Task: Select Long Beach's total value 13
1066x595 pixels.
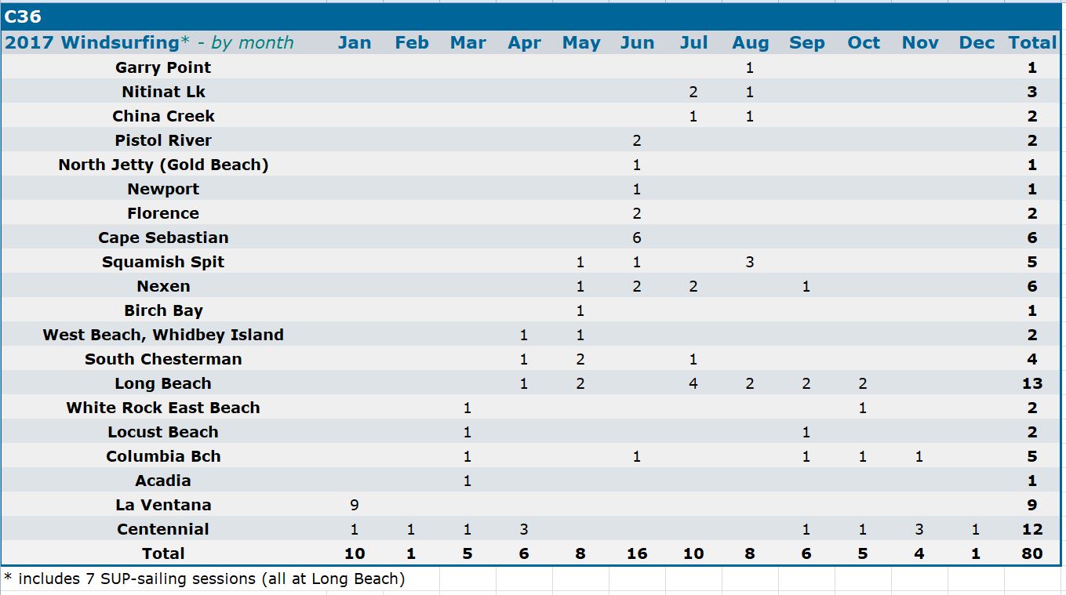Action: [x=1032, y=383]
